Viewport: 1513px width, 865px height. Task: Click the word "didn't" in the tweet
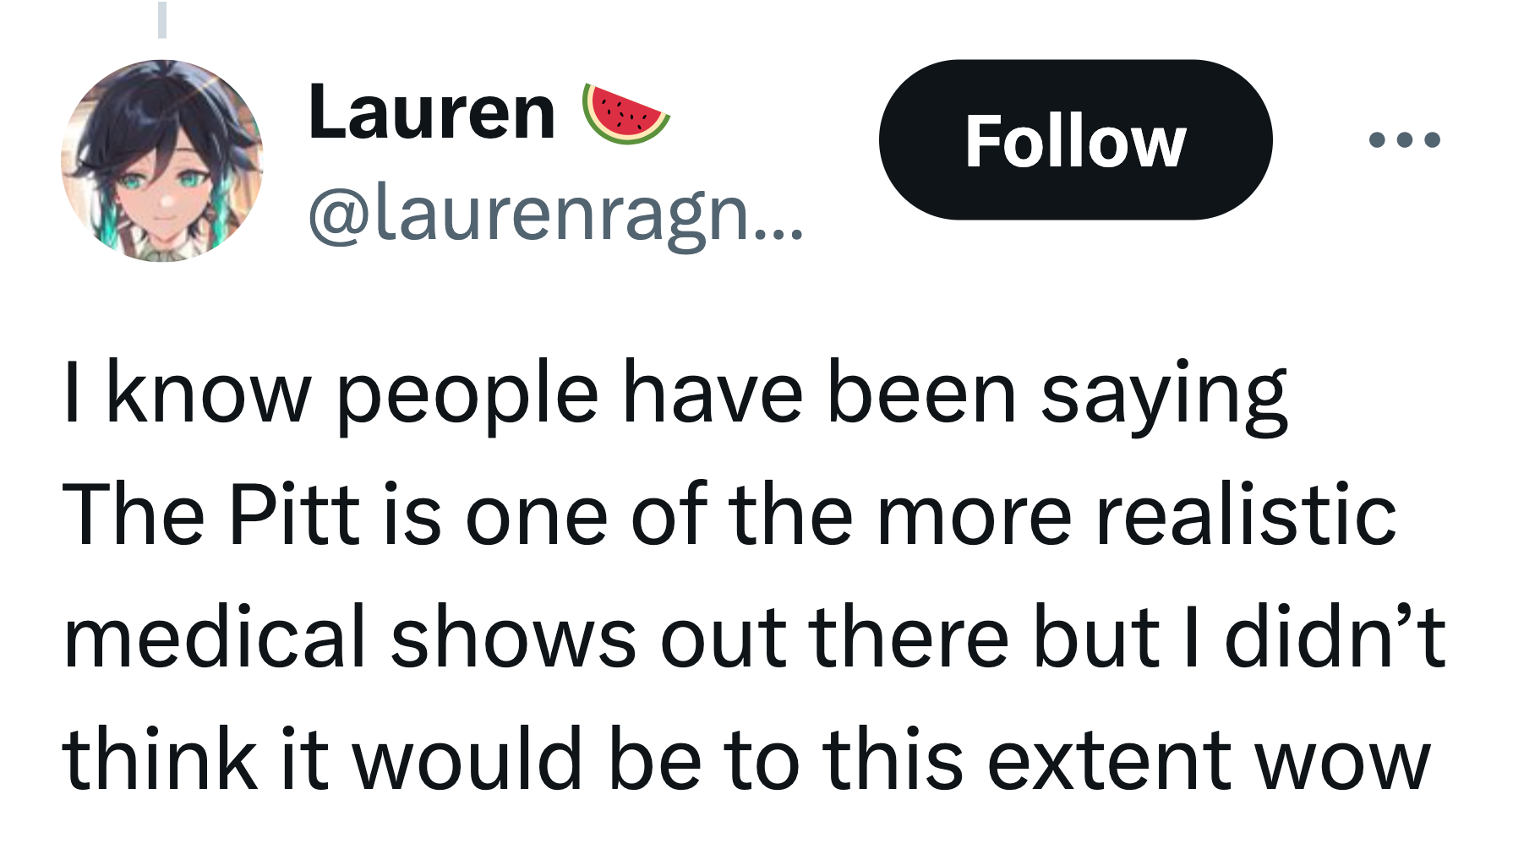1335,636
